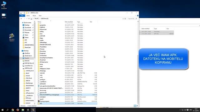Image resolution: width=200 pixels, height=112 pixels.
Task: Click New folder icon in title bar toolbar
Action: (x=27, y=13)
